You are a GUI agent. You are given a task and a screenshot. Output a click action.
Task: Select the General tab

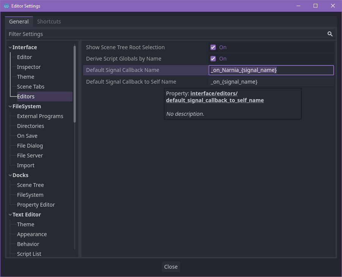(x=19, y=22)
